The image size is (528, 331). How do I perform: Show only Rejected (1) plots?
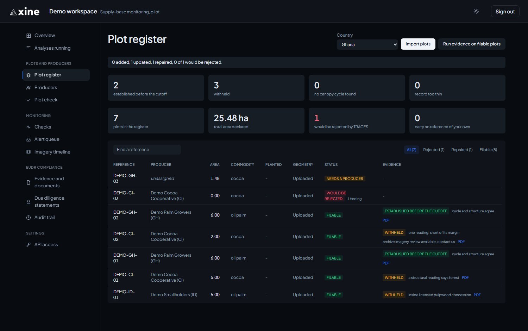434,150
